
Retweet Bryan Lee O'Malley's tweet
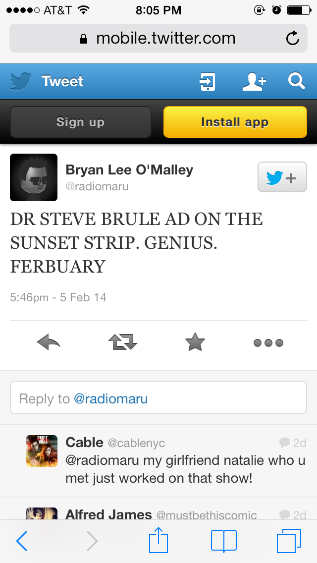tap(122, 342)
